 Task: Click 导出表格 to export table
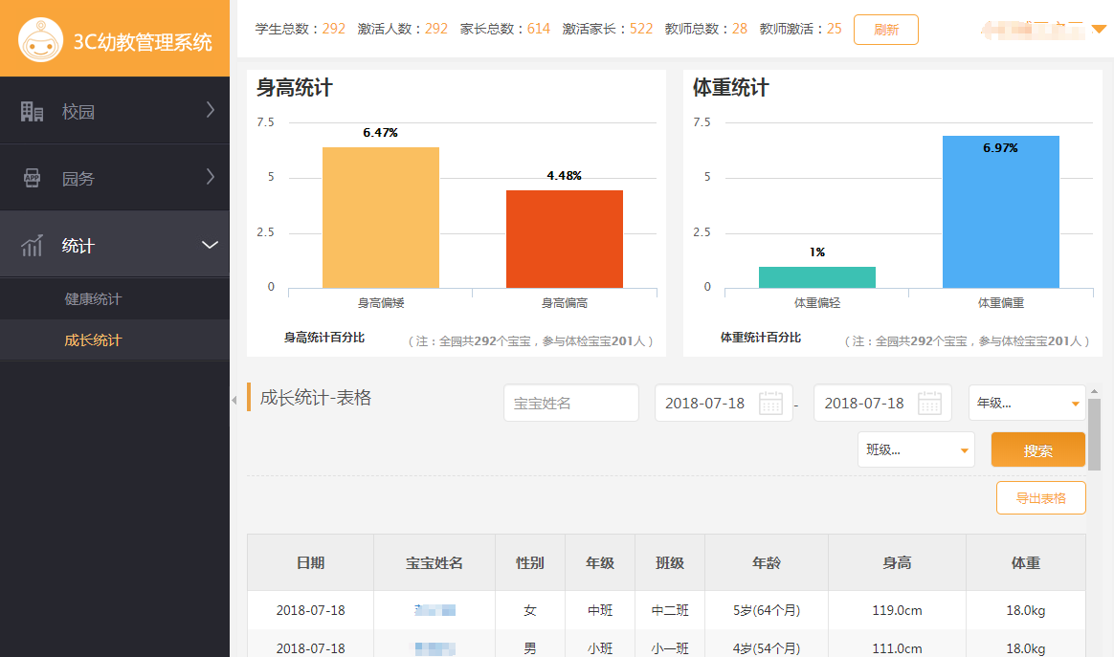(1040, 498)
